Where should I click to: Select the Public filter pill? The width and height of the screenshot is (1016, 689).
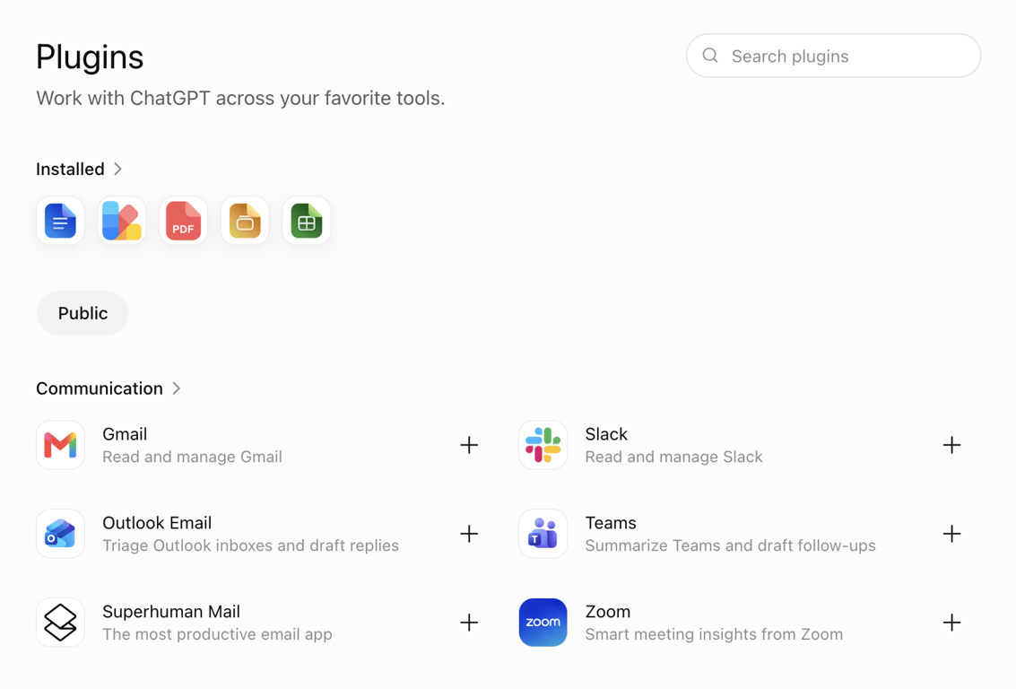pyautogui.click(x=82, y=313)
